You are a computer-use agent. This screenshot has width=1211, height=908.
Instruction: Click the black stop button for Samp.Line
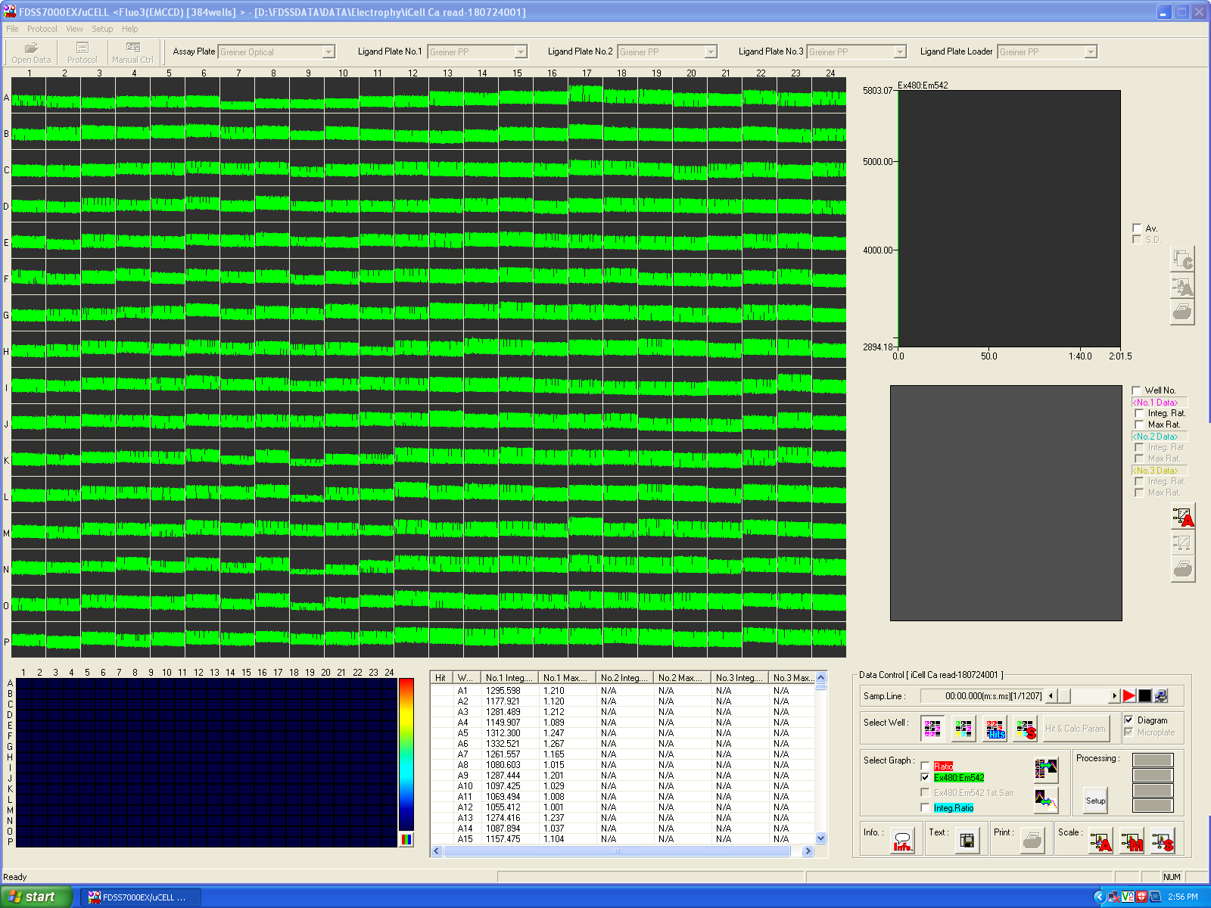[1144, 696]
